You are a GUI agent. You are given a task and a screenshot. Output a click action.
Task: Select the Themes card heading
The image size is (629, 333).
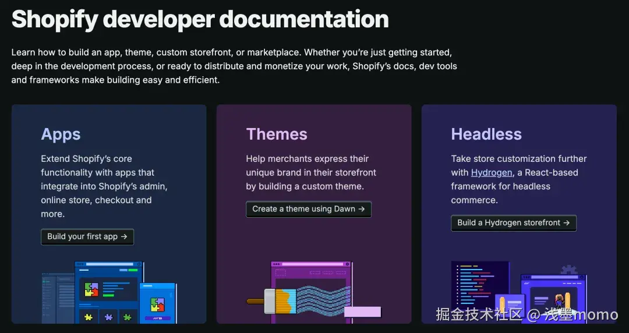coord(277,134)
